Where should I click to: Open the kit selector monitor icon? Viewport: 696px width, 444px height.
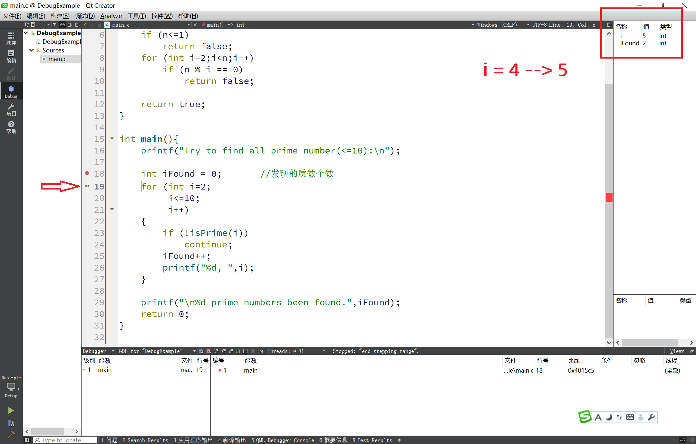point(11,387)
